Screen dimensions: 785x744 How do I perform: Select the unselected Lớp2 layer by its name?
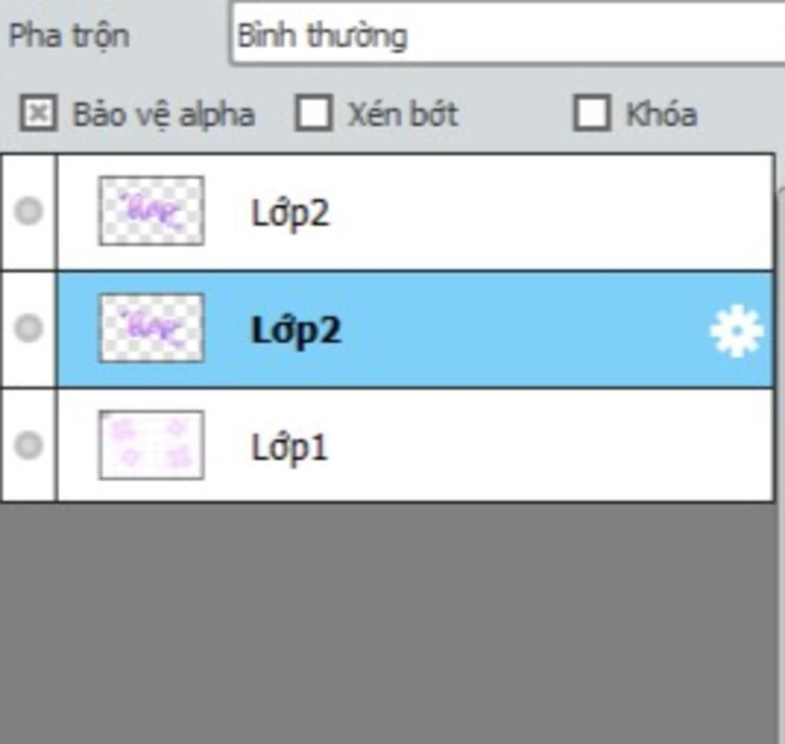291,214
